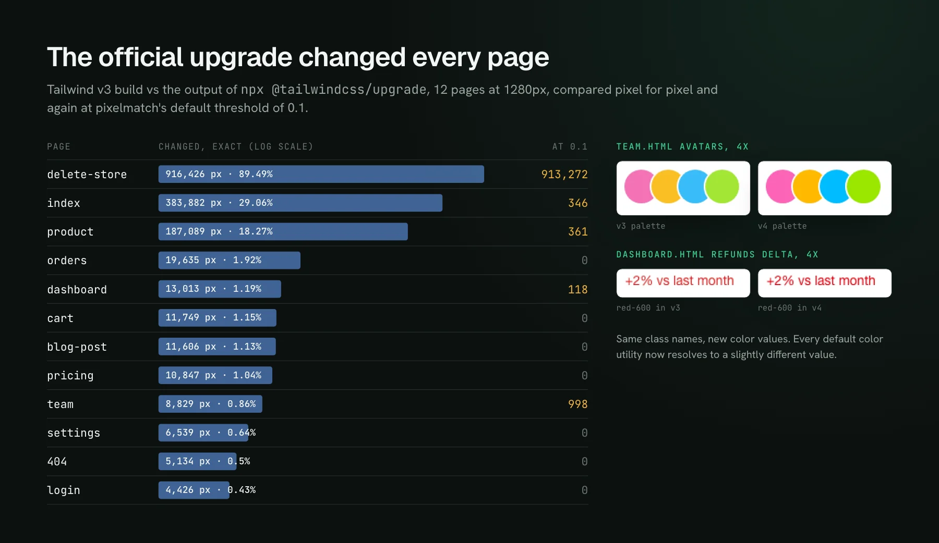
Task: Click the v4 palette avatar thumbnail
Action: pos(825,188)
